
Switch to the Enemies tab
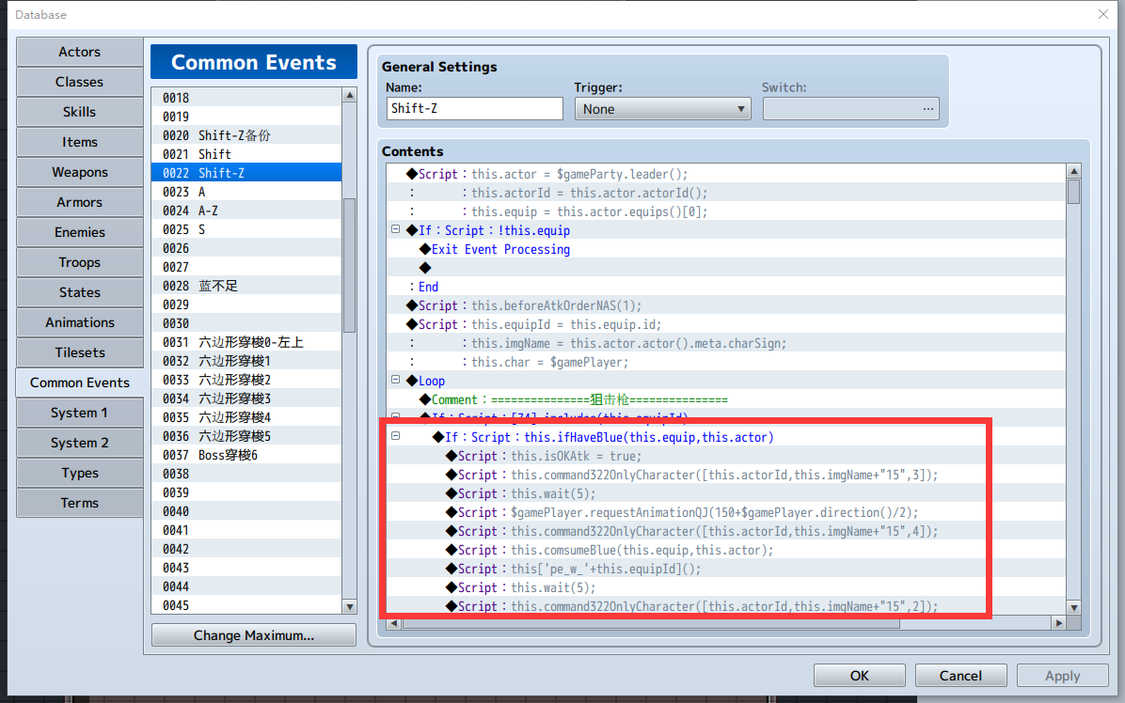[x=80, y=232]
